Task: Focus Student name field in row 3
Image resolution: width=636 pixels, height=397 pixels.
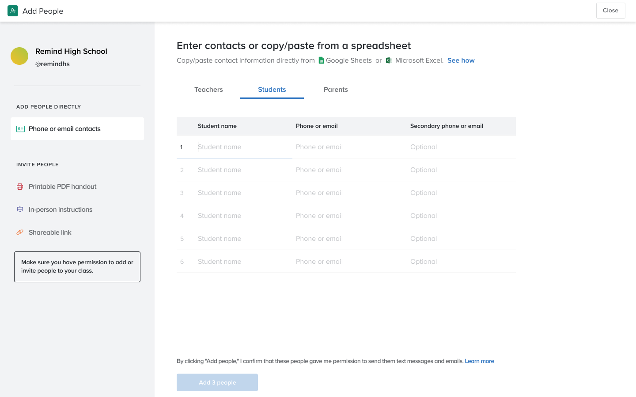Action: pos(243,193)
